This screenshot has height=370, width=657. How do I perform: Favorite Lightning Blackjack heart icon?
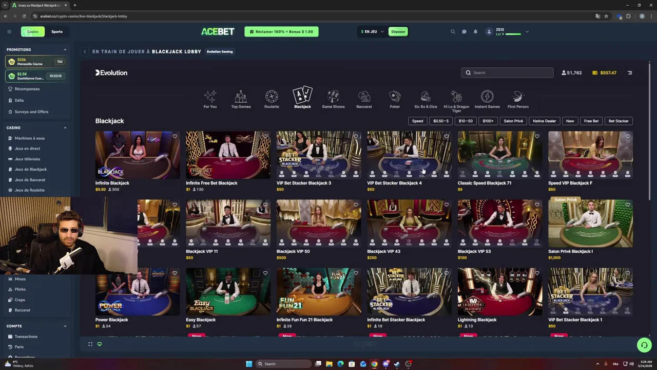(537, 273)
